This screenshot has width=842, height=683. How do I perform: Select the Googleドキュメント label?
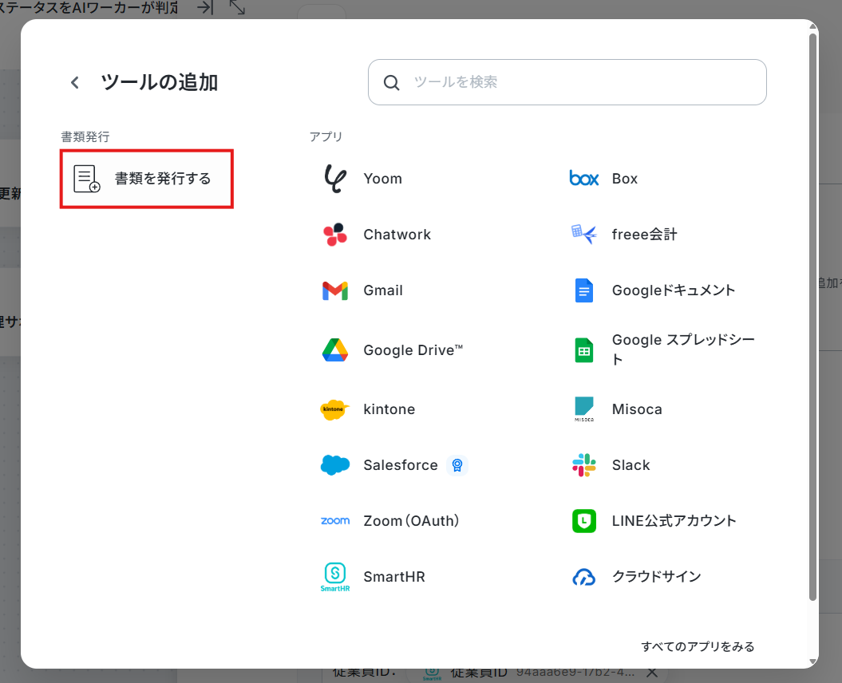674,290
